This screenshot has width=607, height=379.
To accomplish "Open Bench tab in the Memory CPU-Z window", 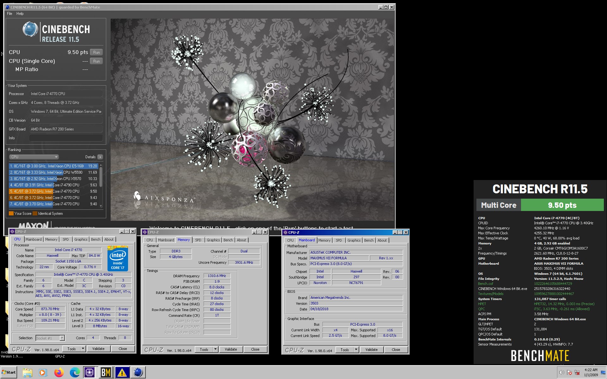I will point(228,240).
